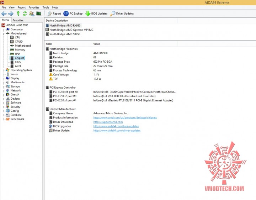Open the AMD chipsets product link
This screenshot has height=200, width=256.
click(x=125, y=117)
